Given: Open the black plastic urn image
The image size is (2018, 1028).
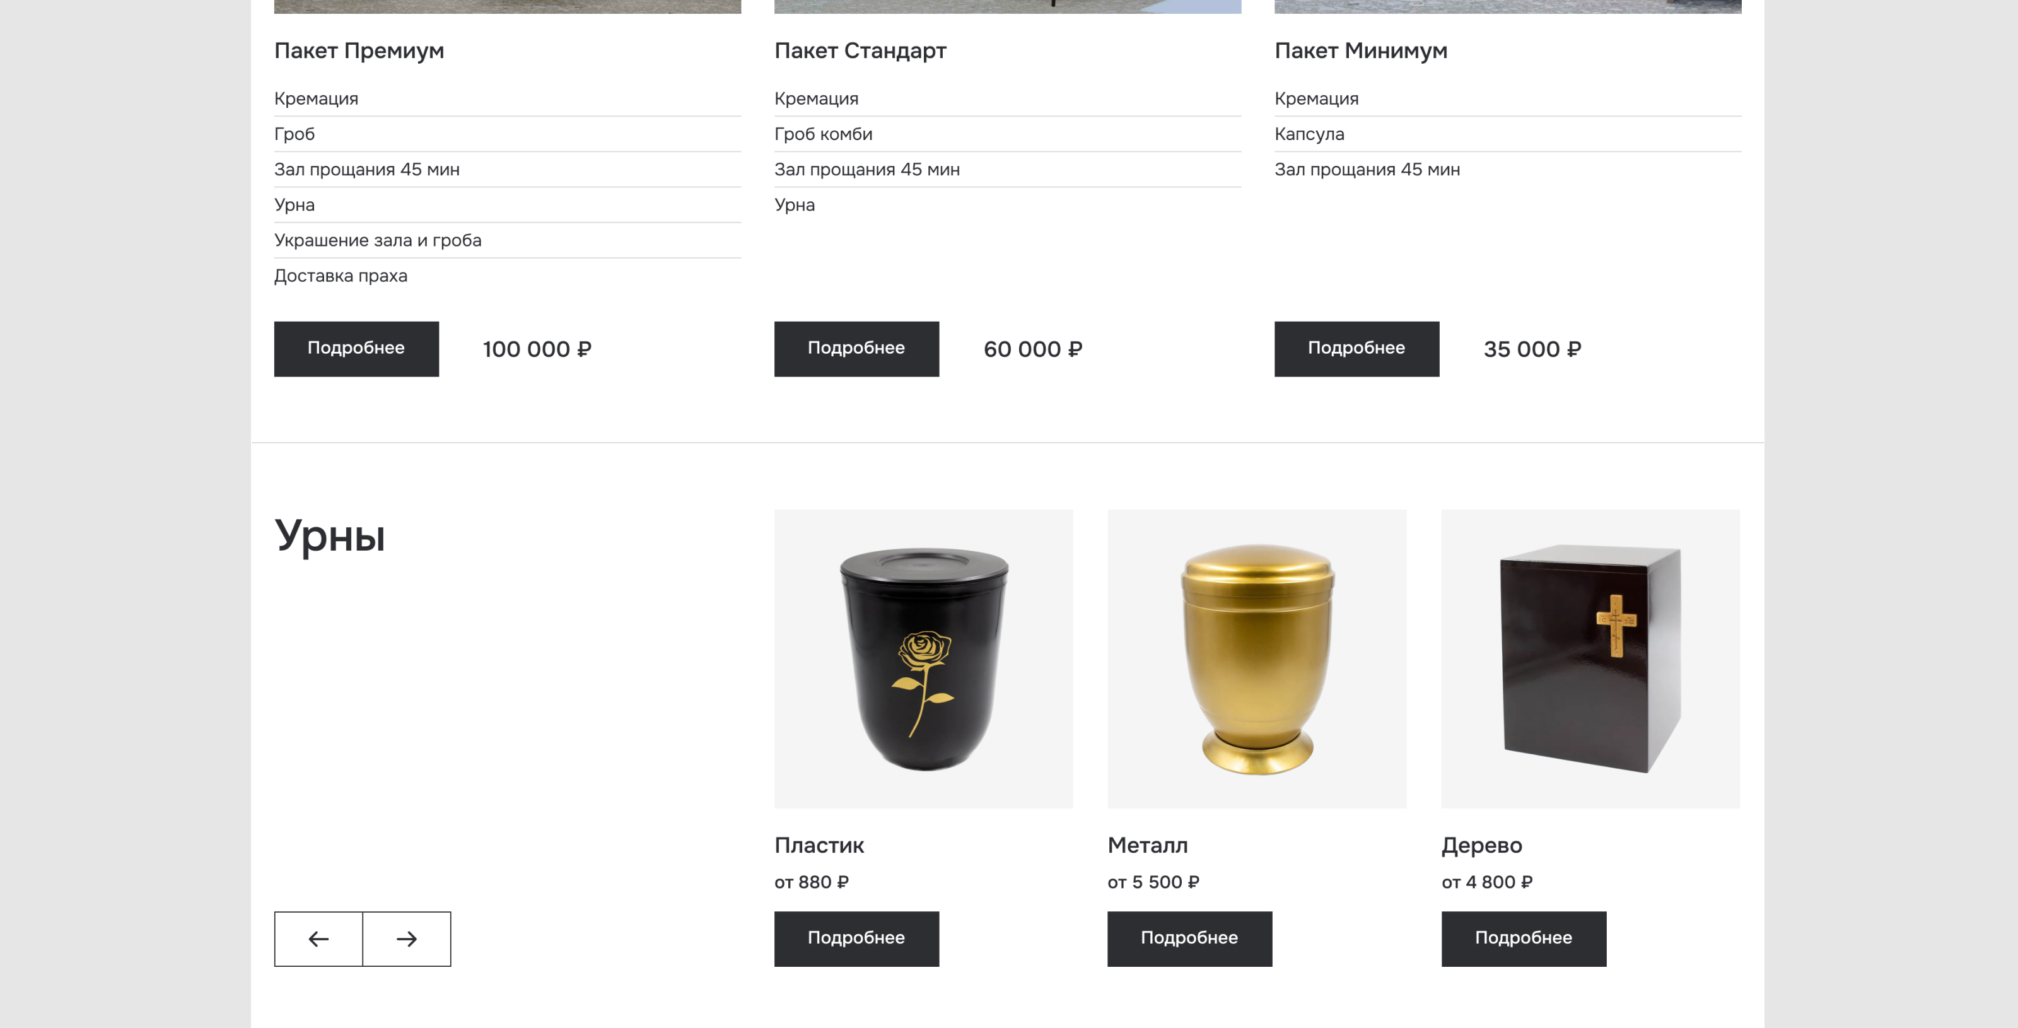Looking at the screenshot, I should click(x=924, y=658).
